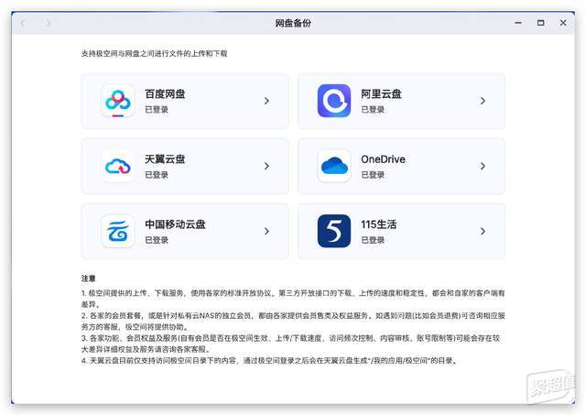
Task: Open the 百度网盘 cloud icon
Action: coord(118,101)
